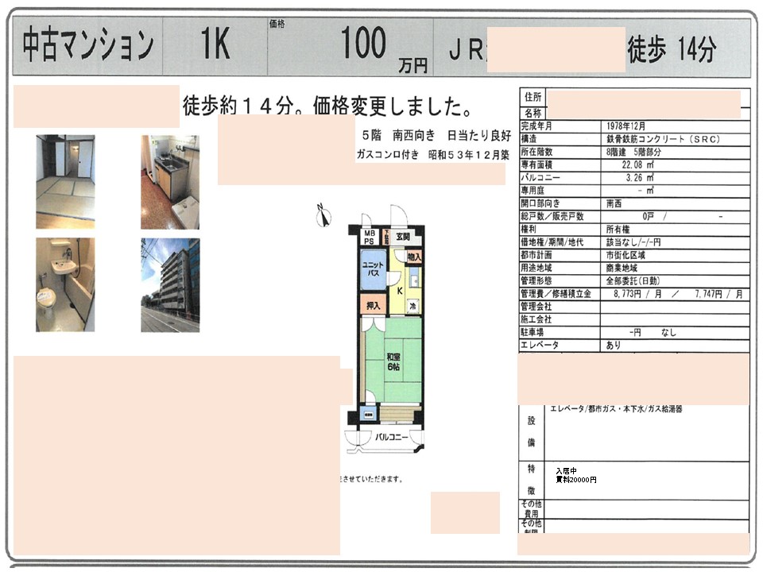This screenshot has height=572, width=763.
Task: Select the バルコニー area in floor plan
Action: [392, 438]
